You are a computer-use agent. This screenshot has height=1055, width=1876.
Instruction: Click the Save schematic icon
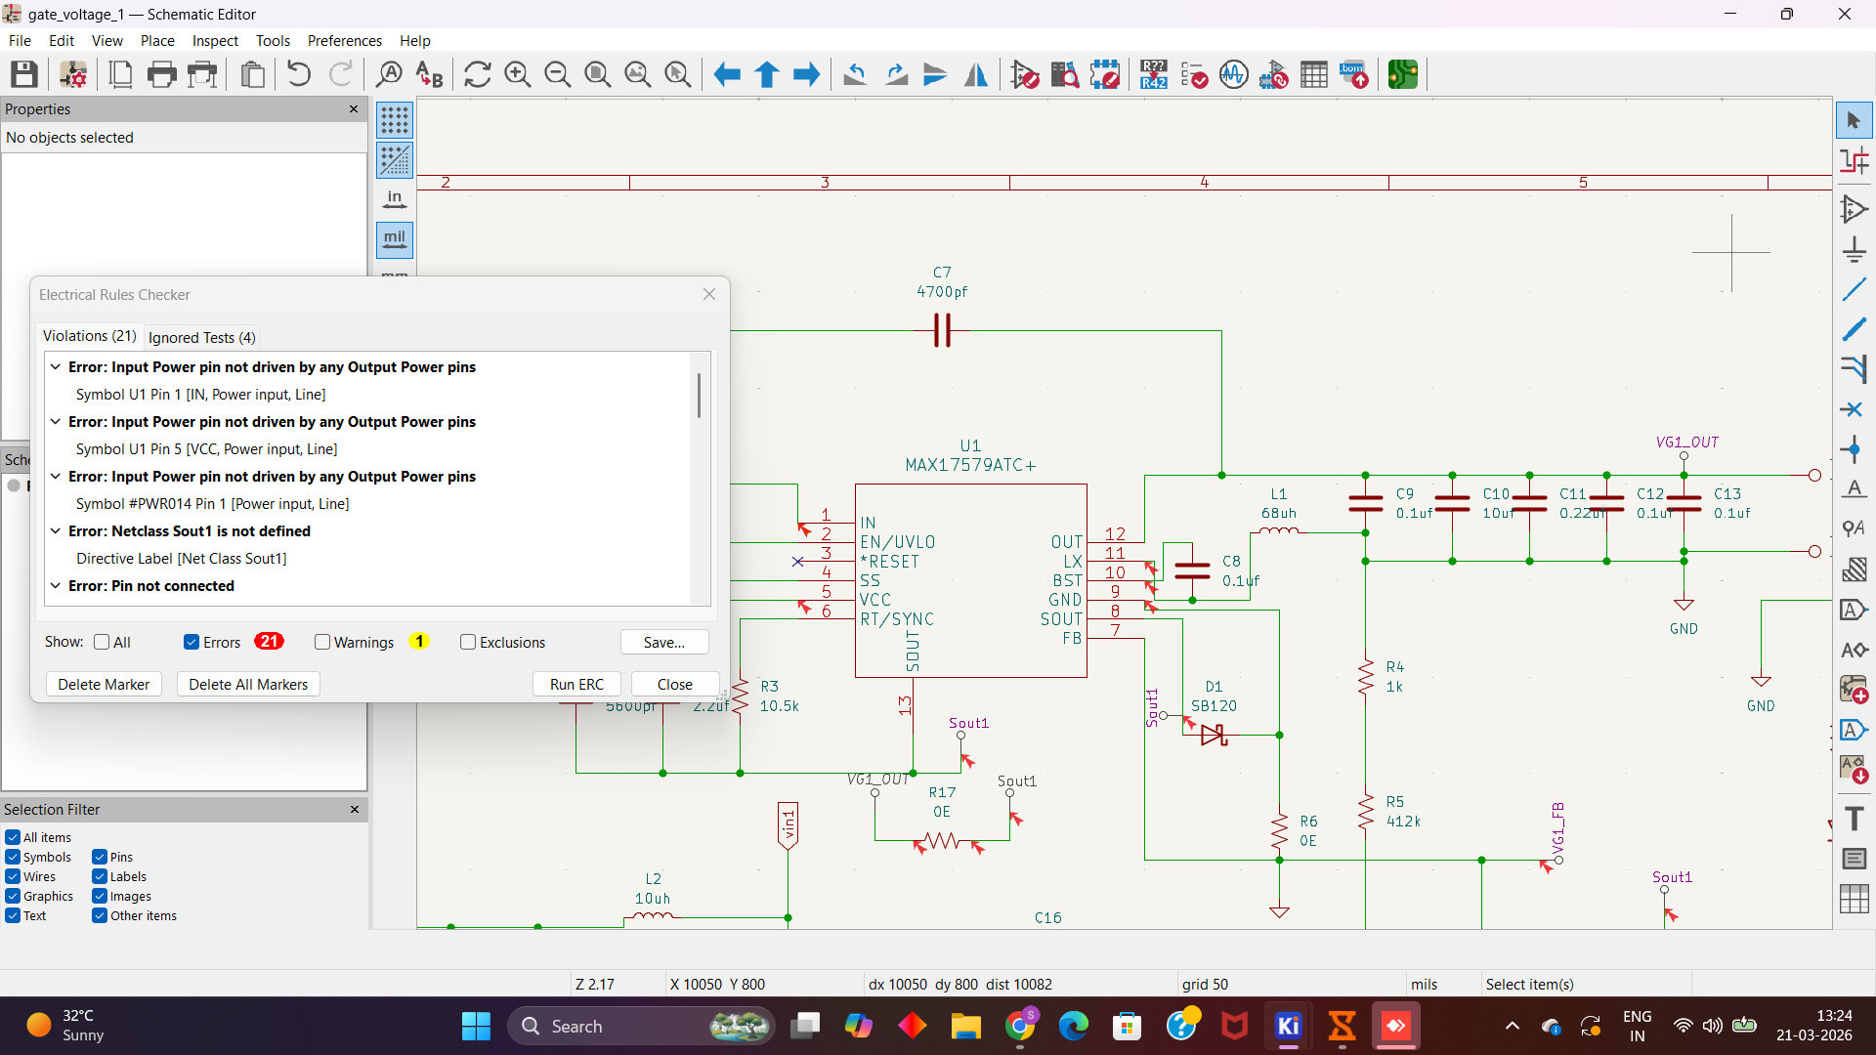point(24,74)
